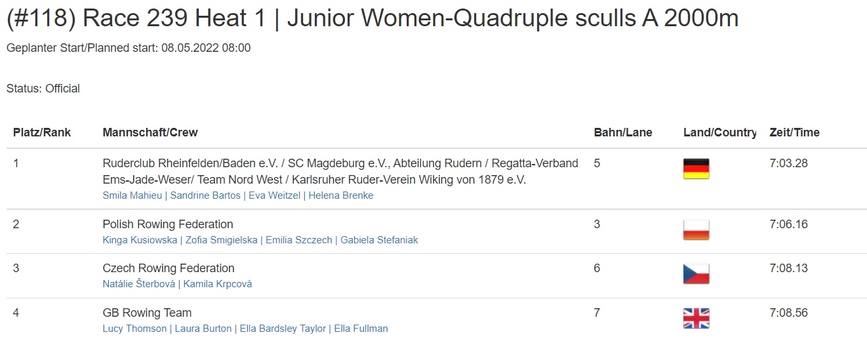867x362 pixels.
Task: Select Laura Burton name link
Action: click(203, 329)
